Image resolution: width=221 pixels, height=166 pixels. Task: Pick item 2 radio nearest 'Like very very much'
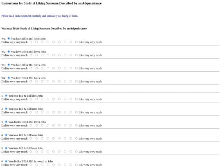click(77, 112)
